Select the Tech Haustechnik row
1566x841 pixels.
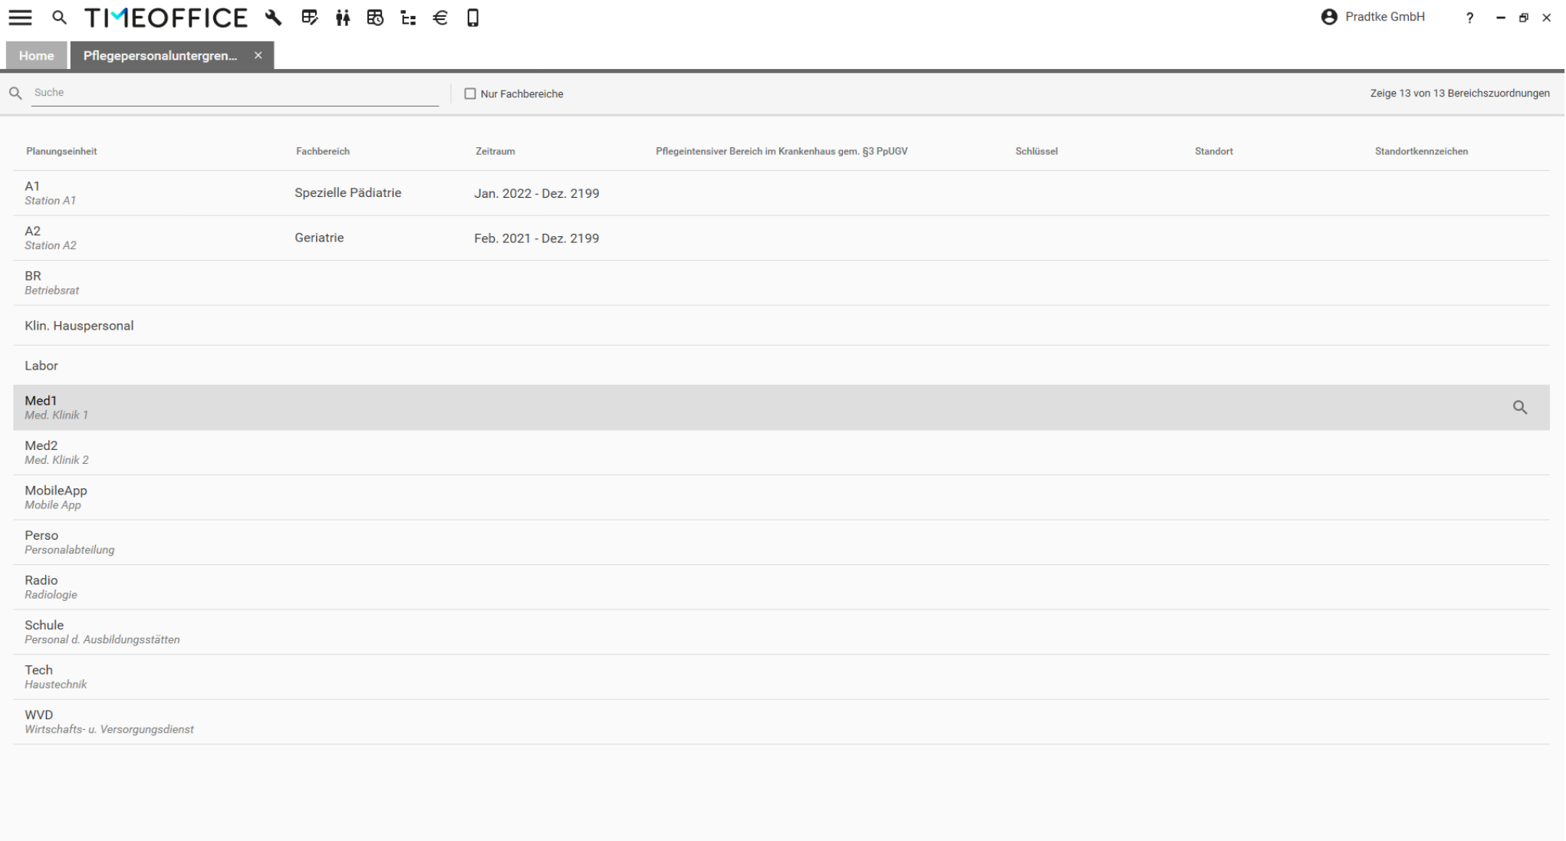(781, 677)
